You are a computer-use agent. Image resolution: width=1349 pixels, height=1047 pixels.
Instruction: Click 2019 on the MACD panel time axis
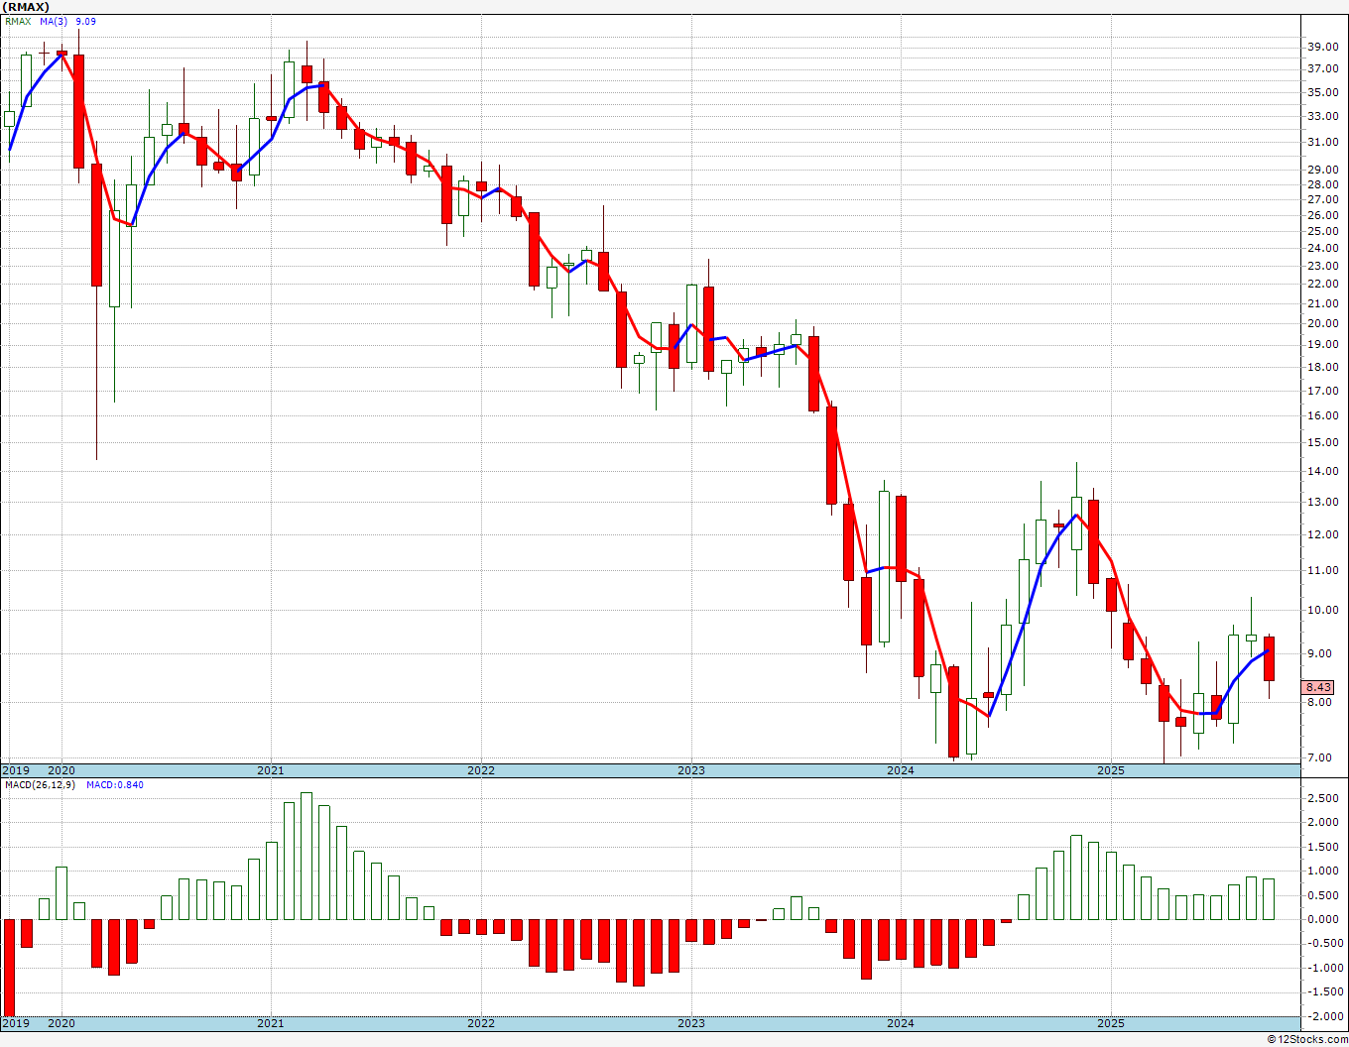click(16, 1023)
